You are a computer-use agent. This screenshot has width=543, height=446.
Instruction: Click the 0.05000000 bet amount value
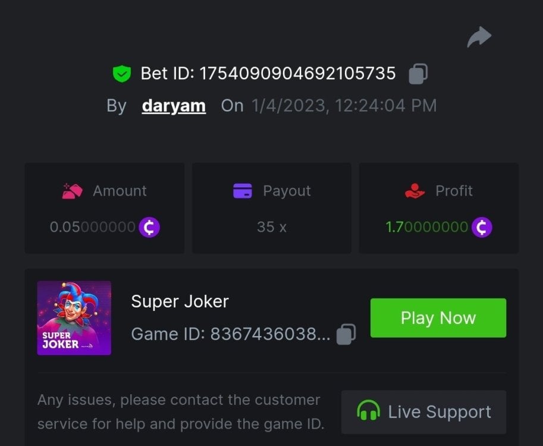point(92,227)
